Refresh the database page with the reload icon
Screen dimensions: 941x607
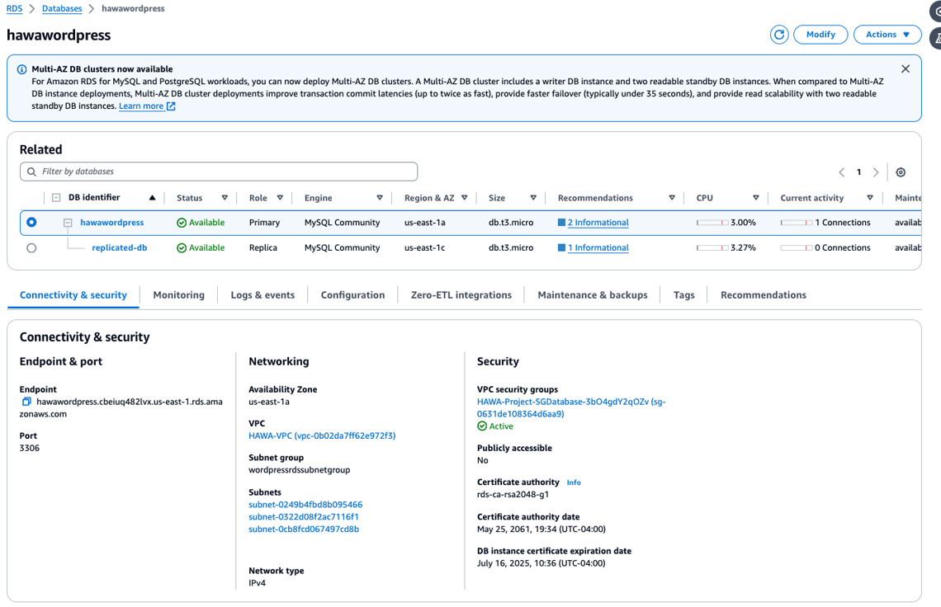[x=779, y=35]
